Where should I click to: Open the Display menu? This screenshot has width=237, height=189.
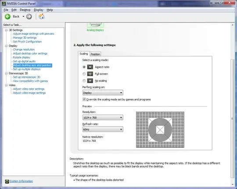click(39, 10)
